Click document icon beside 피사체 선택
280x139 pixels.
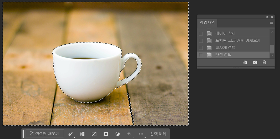click(x=209, y=48)
